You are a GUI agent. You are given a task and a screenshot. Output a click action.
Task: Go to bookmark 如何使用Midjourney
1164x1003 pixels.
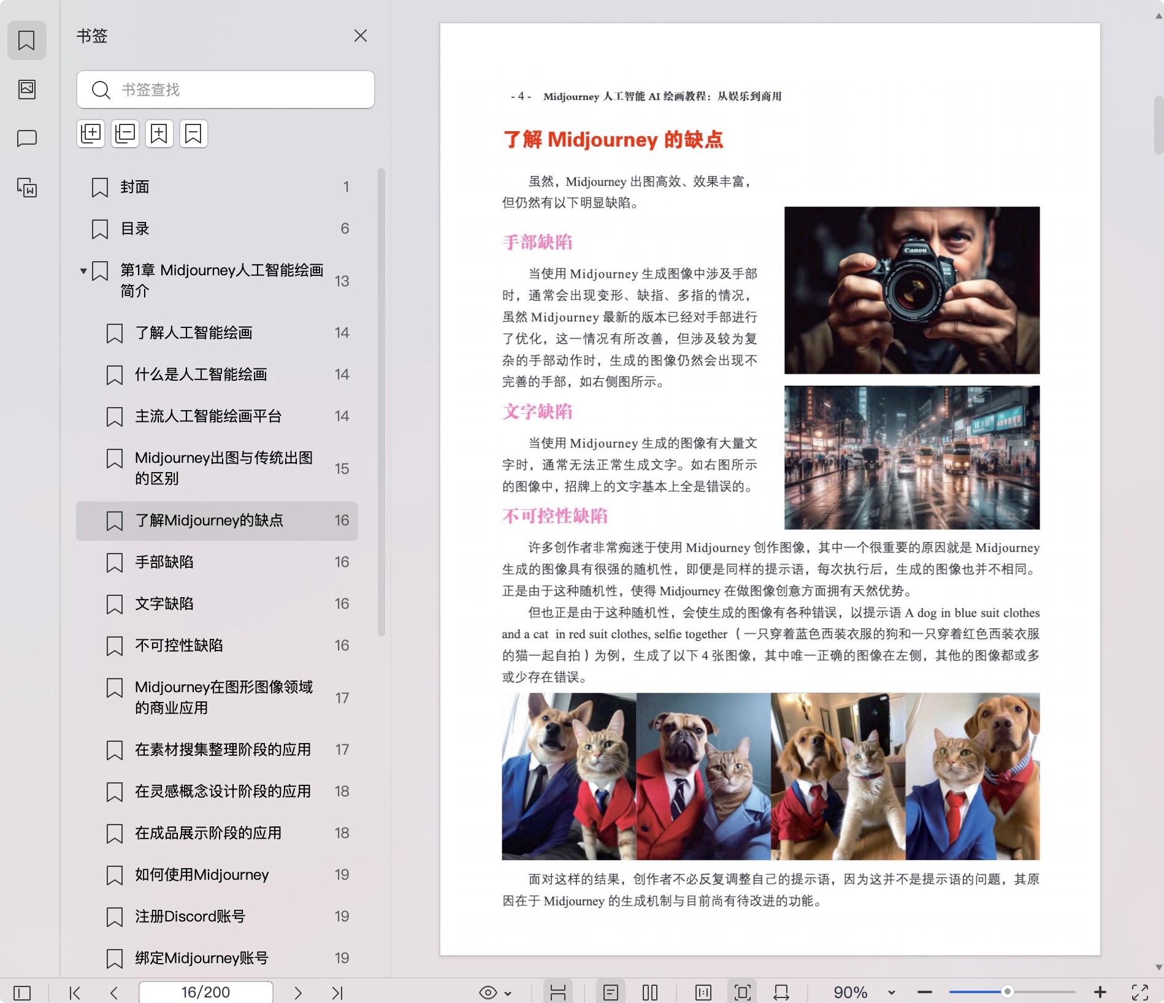(x=217, y=875)
